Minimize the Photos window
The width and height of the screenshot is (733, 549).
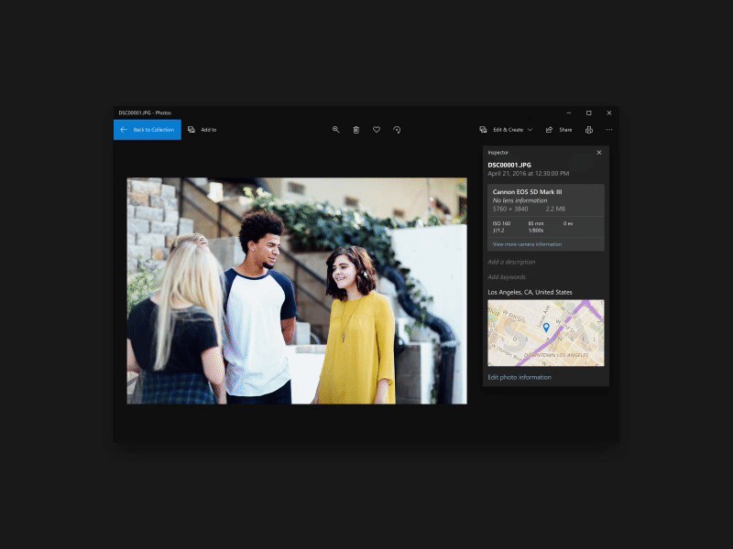pos(568,113)
